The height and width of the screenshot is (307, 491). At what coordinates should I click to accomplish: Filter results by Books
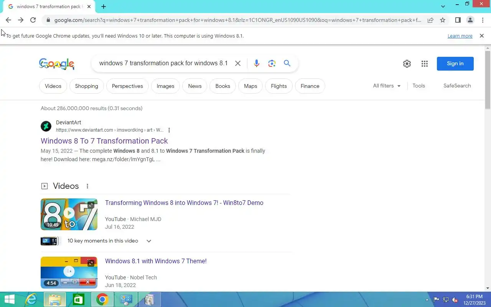click(223, 86)
